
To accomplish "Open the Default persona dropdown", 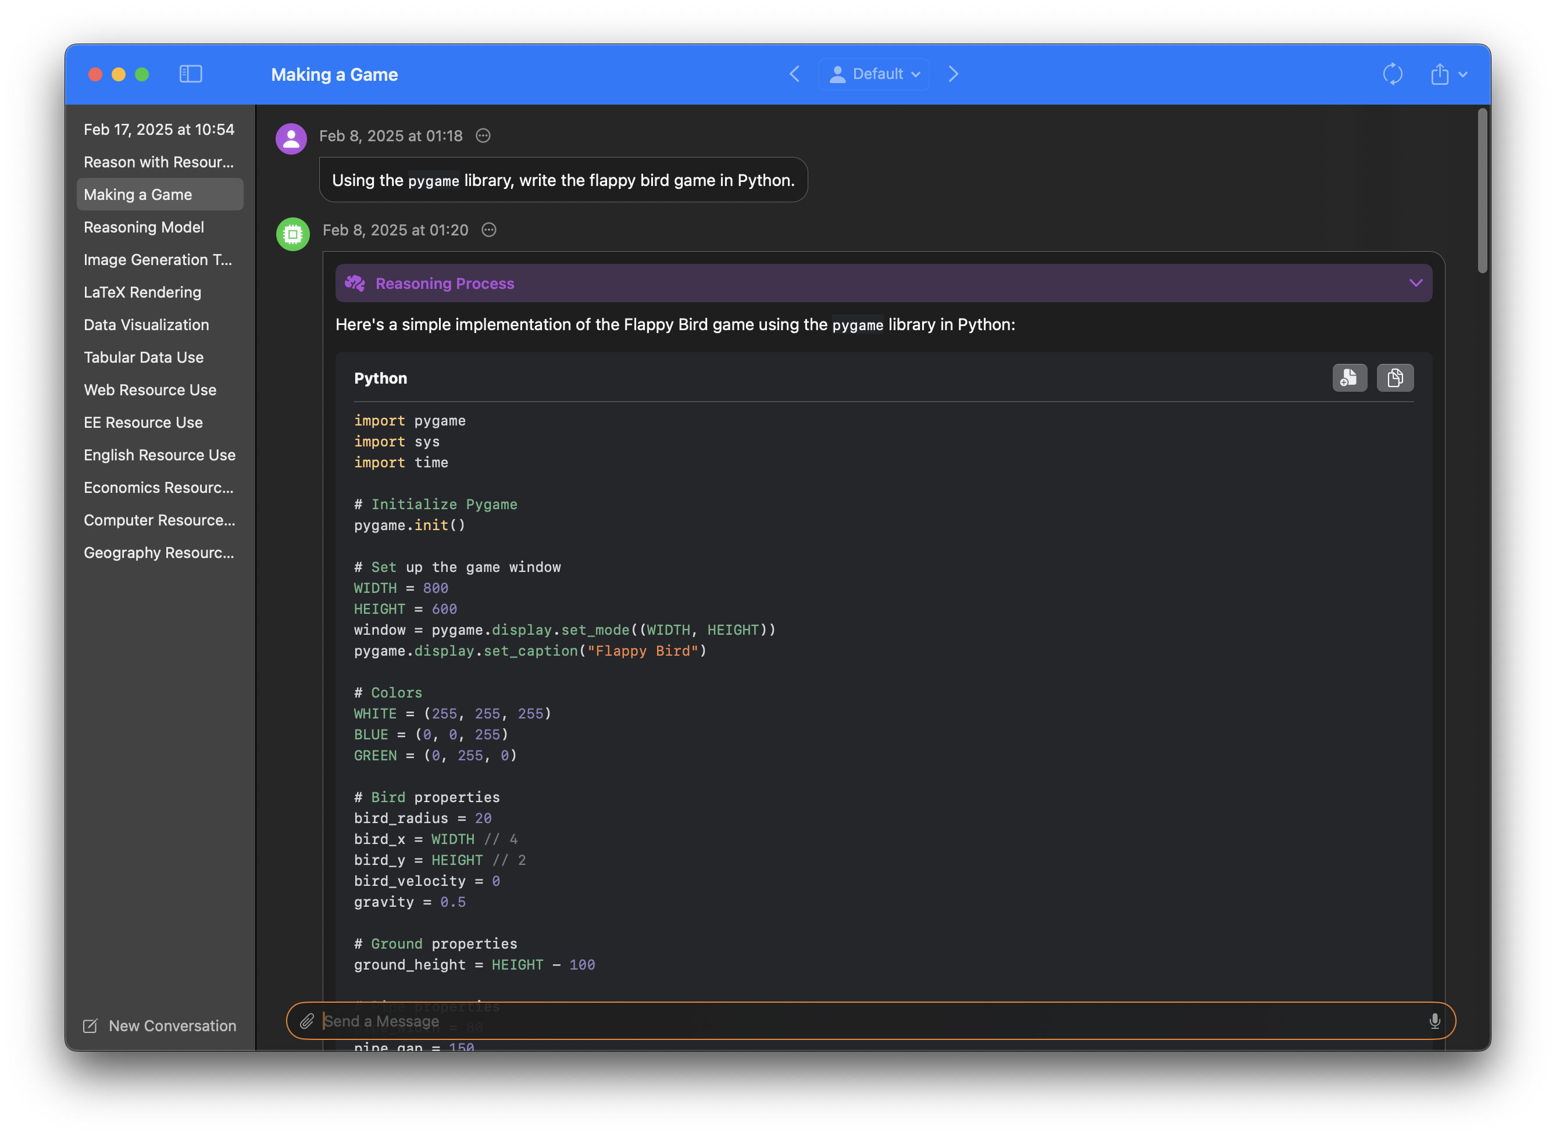I will pos(875,74).
